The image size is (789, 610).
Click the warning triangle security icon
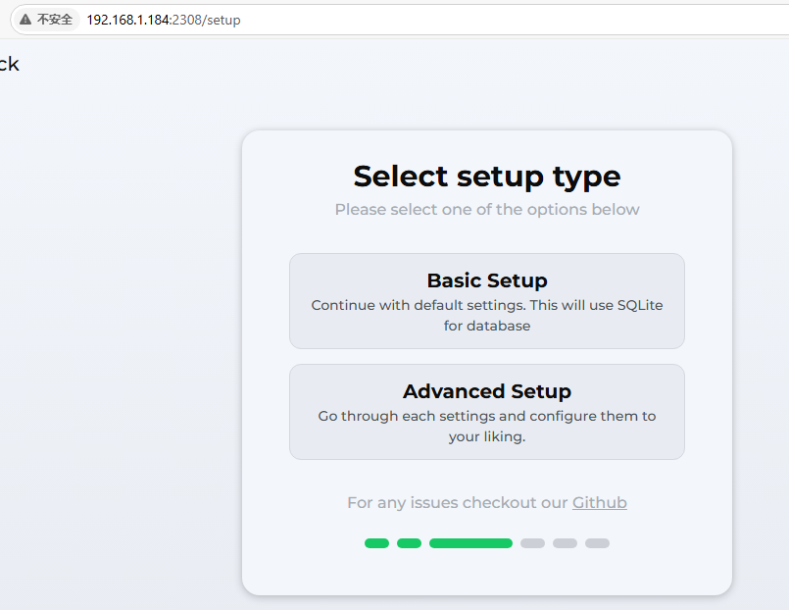tap(25, 20)
